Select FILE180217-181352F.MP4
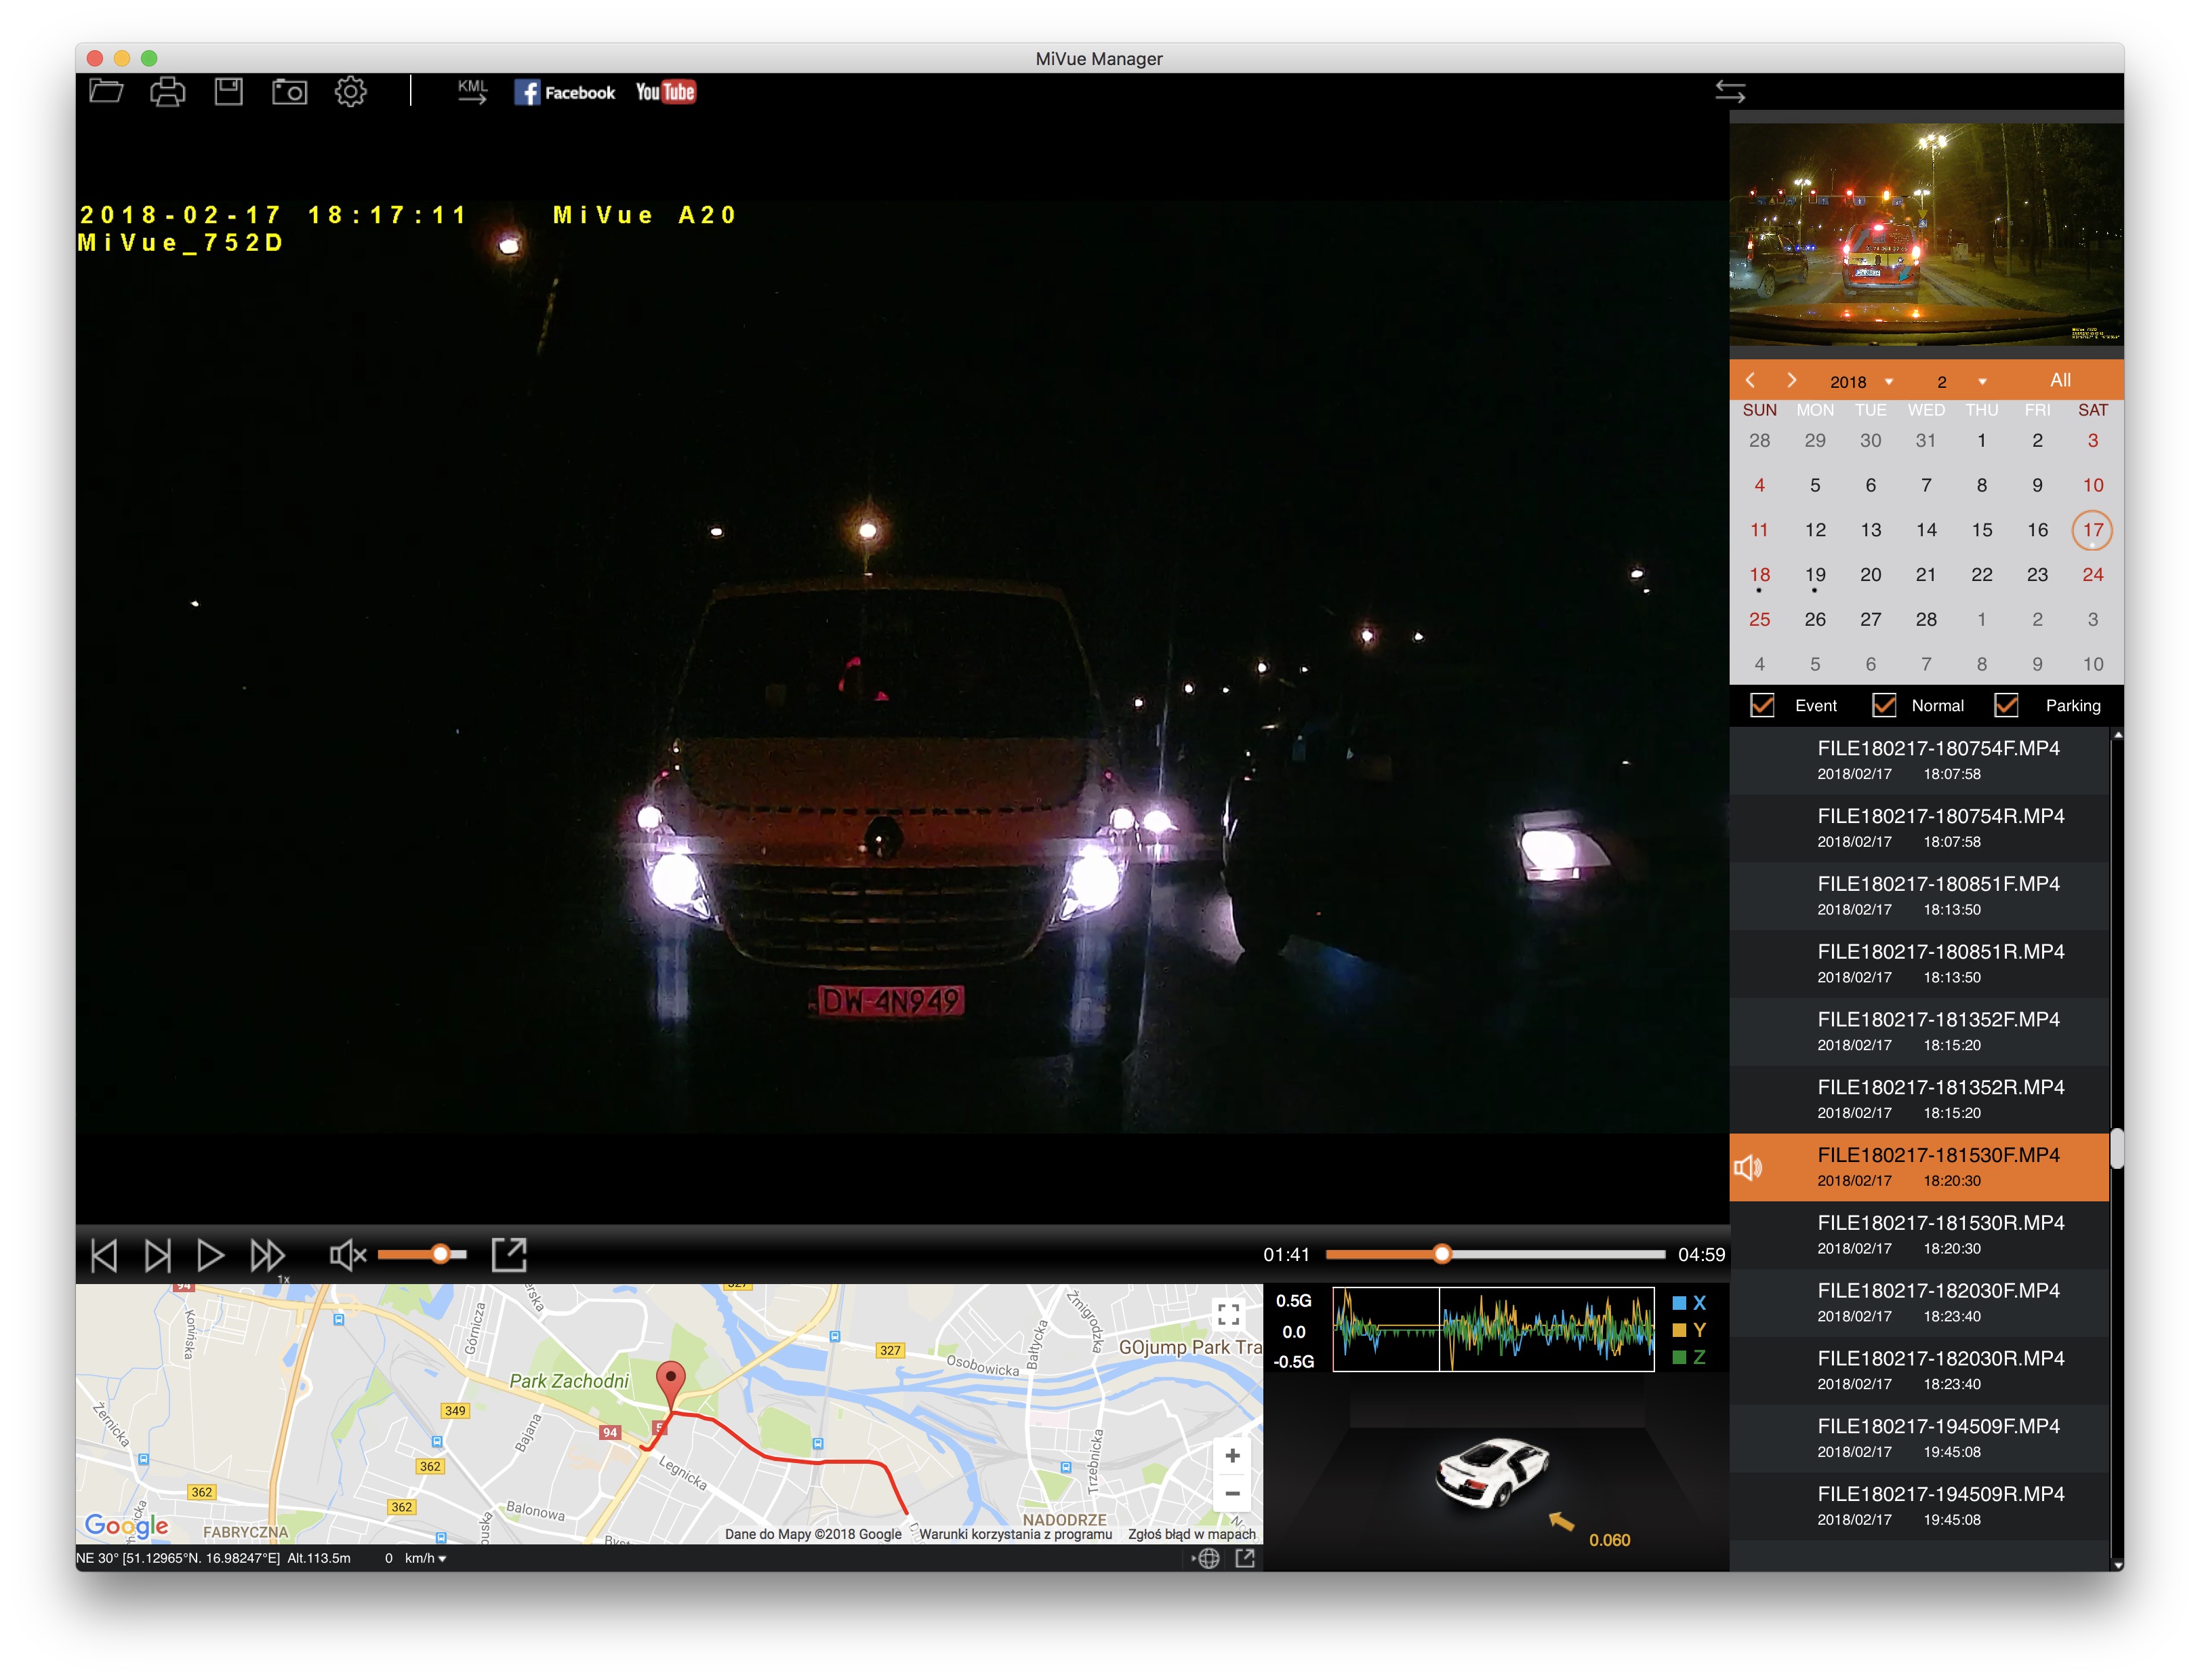 pos(1919,1031)
